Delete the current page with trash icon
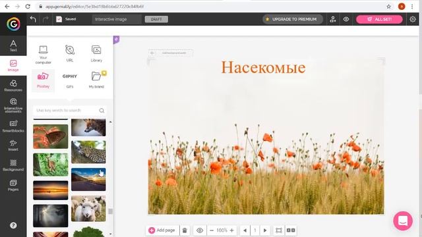This screenshot has height=237, width=422. 185,230
